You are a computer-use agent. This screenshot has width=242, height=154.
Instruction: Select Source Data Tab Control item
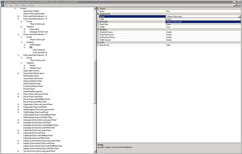pos(33,78)
